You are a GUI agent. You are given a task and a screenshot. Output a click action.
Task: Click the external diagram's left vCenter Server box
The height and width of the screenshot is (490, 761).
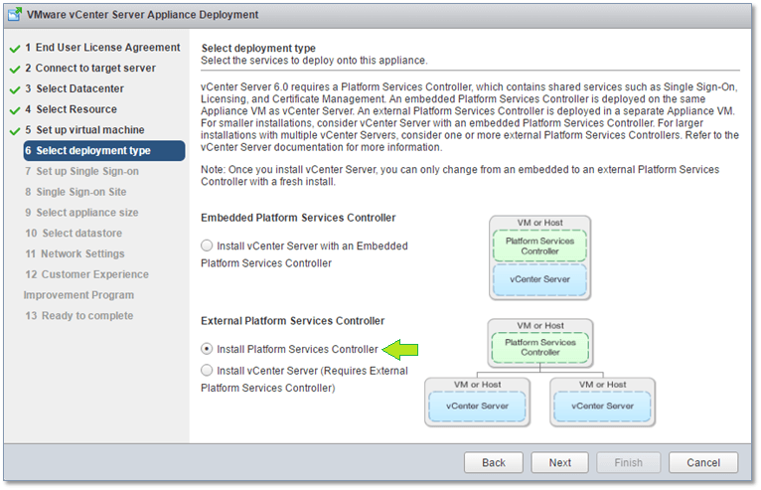[477, 406]
